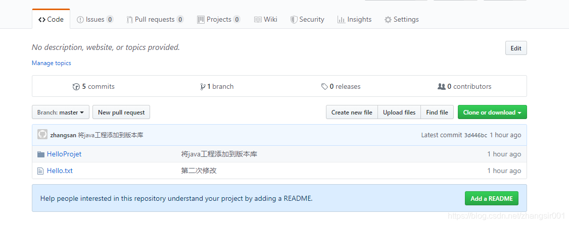Open the 0 releases page
Screen dimensions: 569x225
coord(341,87)
